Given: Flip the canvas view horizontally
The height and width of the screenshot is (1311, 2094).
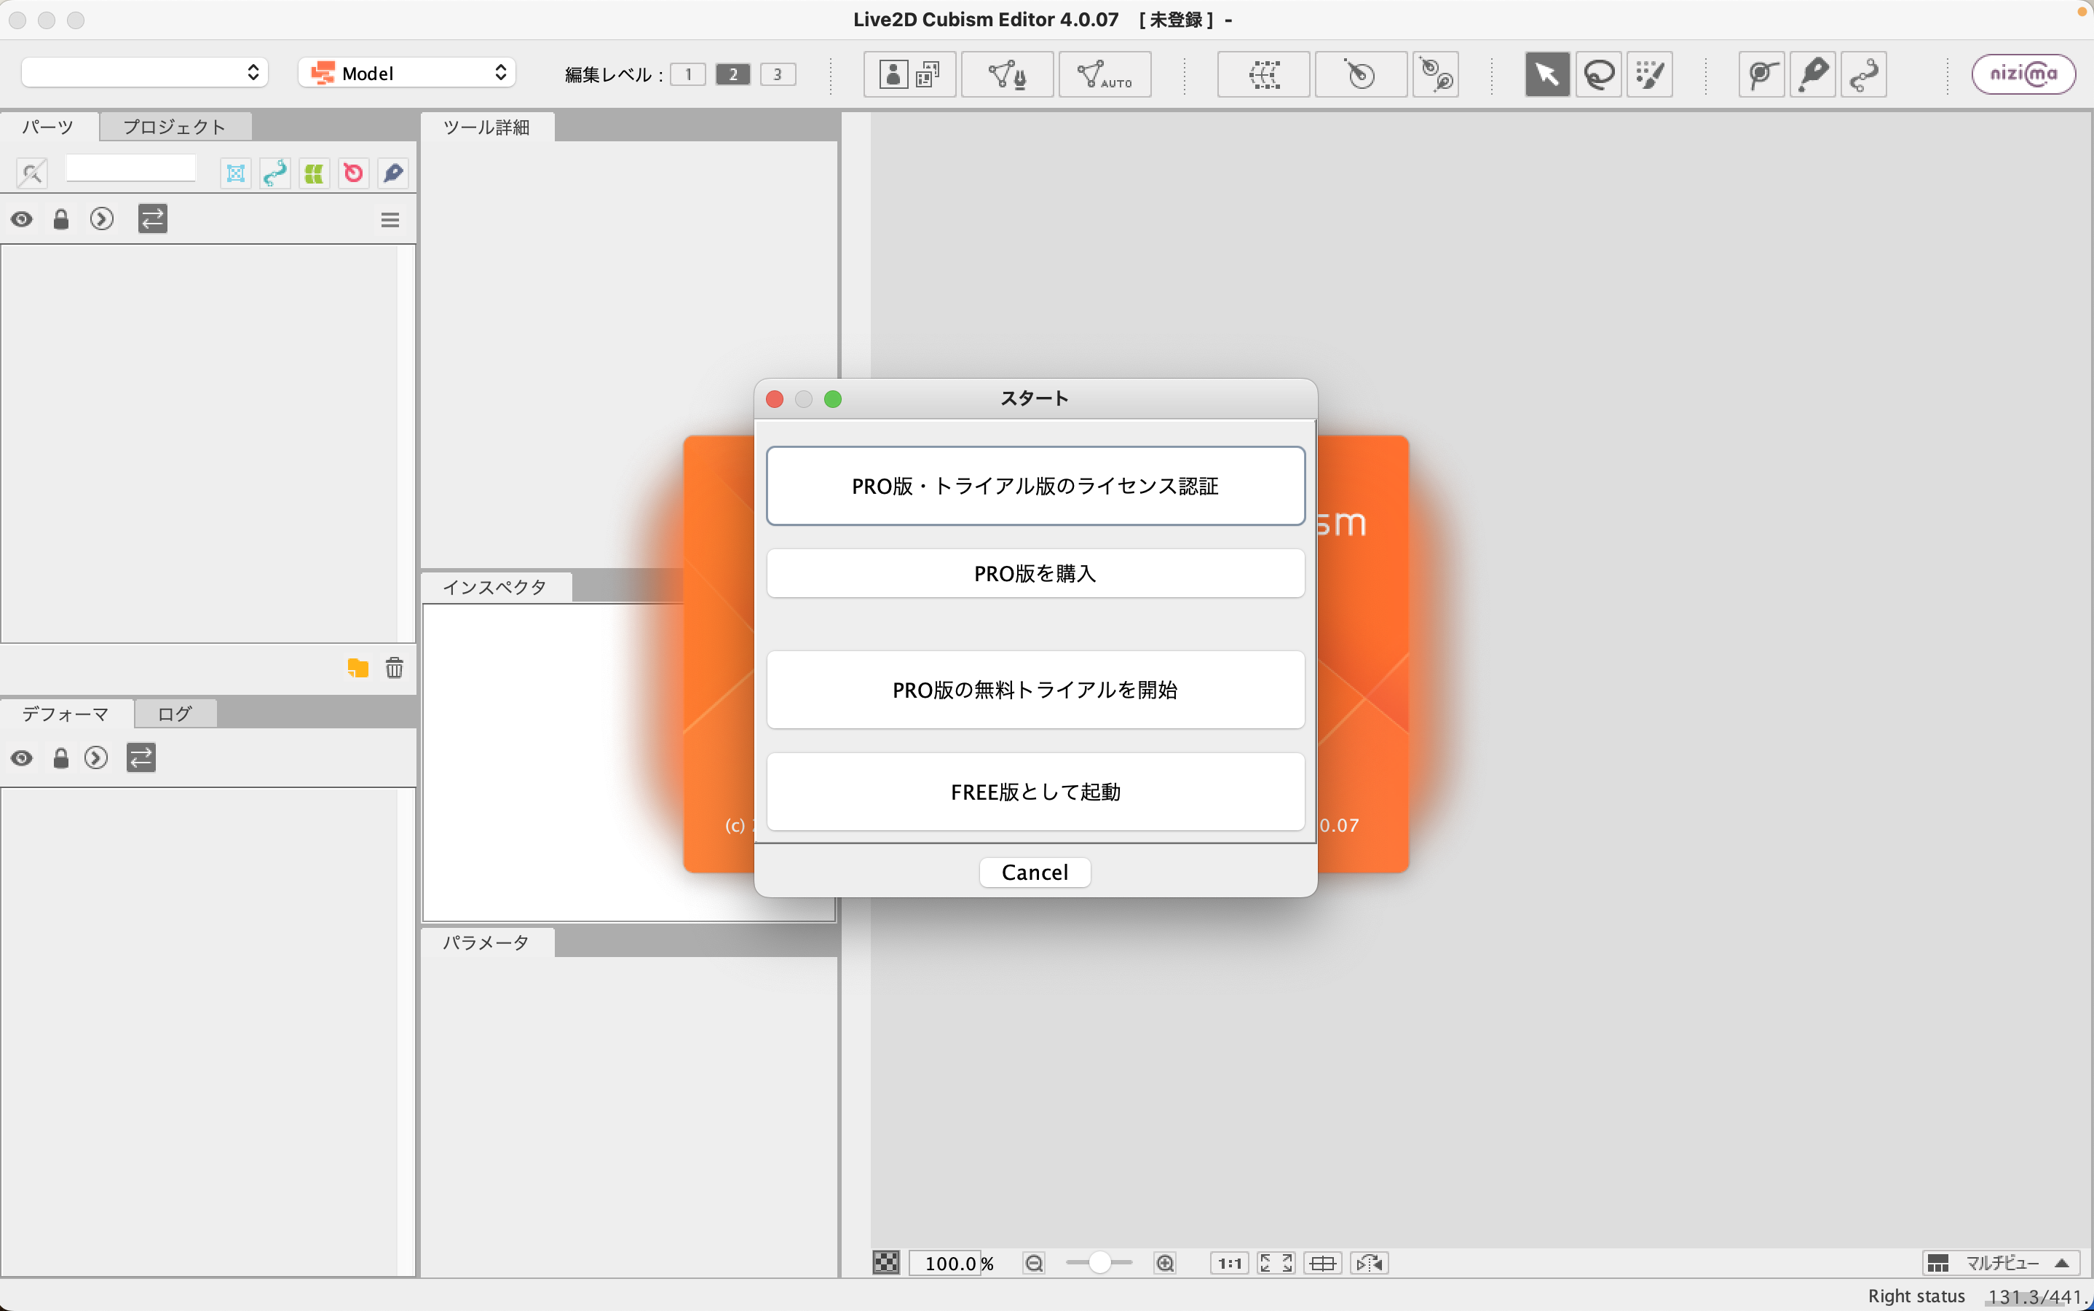Looking at the screenshot, I should pyautogui.click(x=1370, y=1264).
